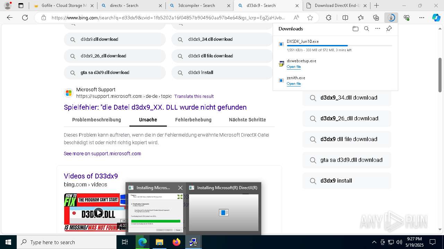Open Edge Settings and more menu

(x=422, y=18)
